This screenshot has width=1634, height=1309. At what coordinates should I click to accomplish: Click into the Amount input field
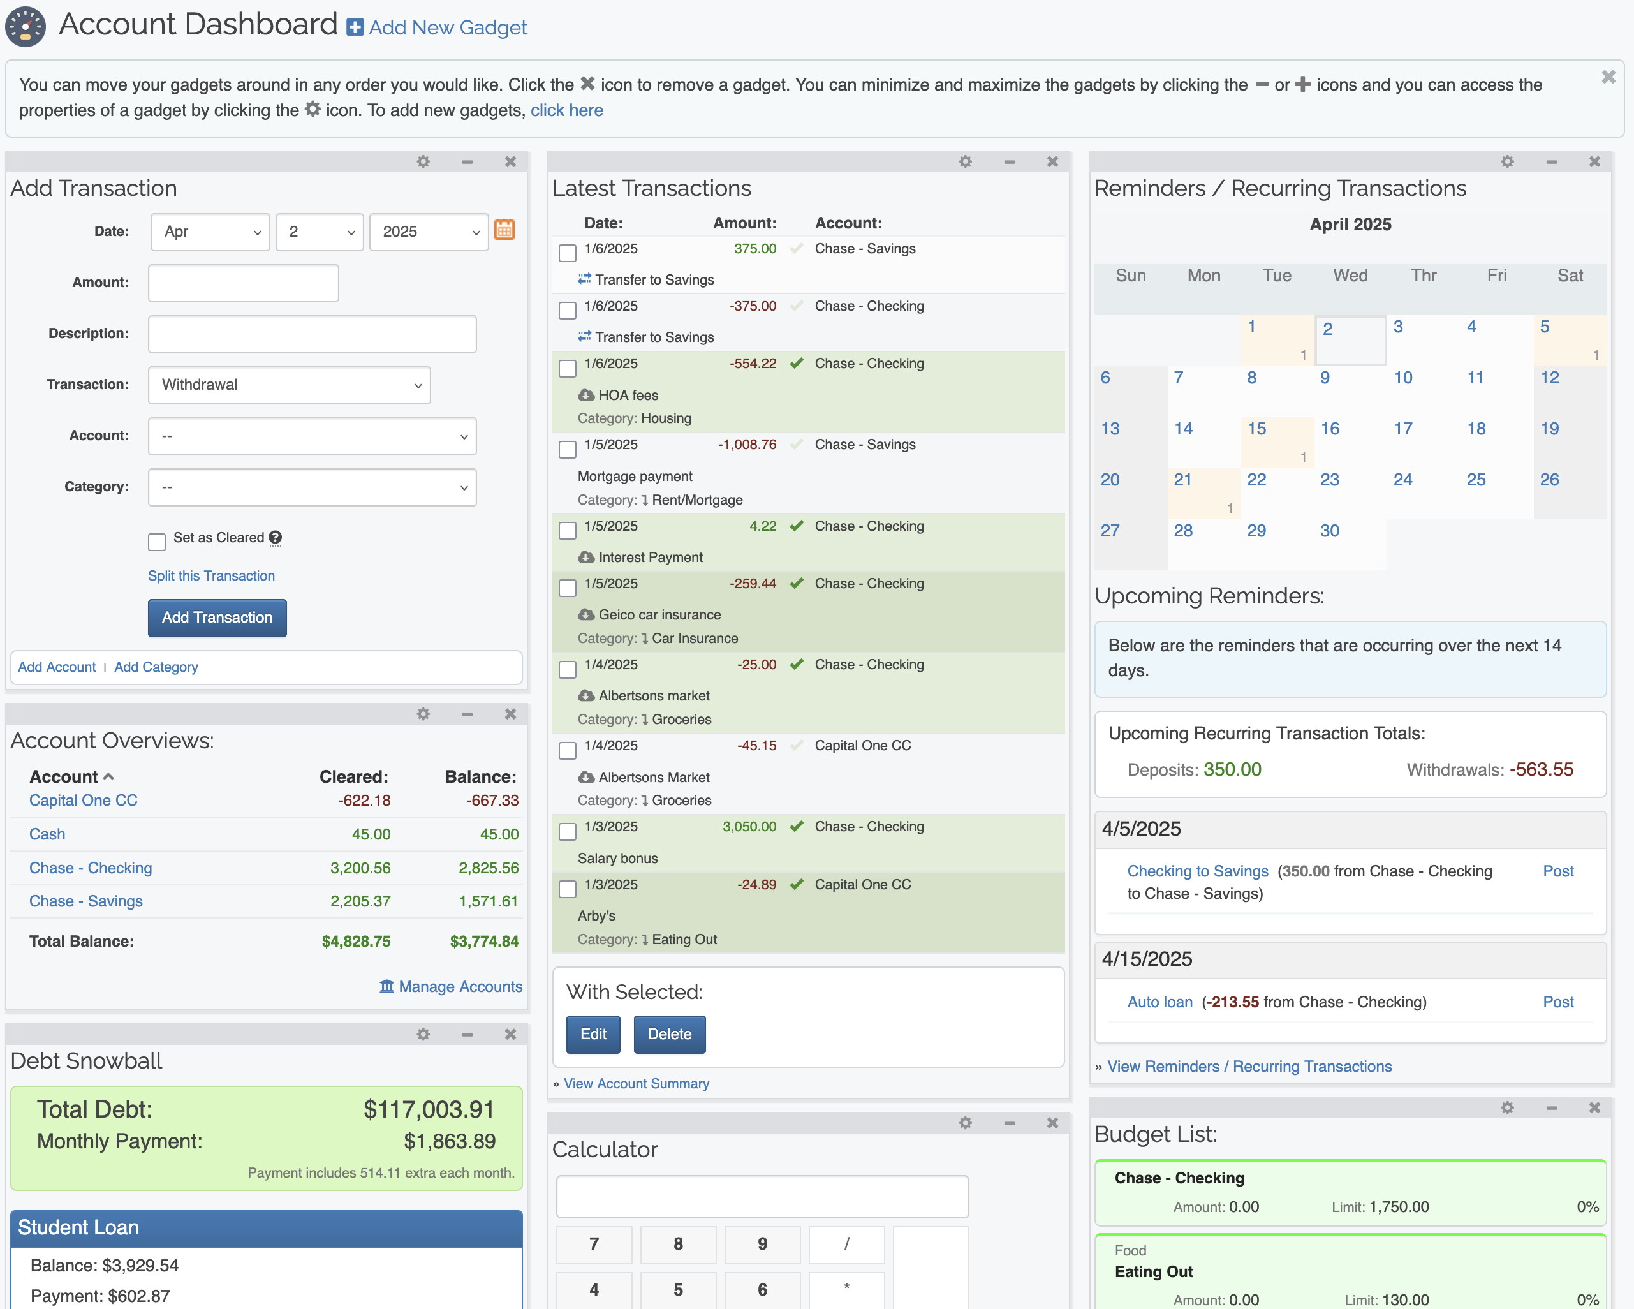pyautogui.click(x=242, y=283)
